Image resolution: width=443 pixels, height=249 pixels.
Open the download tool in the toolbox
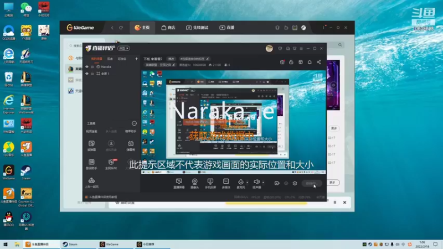click(x=111, y=146)
